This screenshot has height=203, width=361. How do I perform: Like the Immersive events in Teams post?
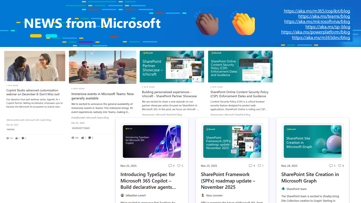83,137
